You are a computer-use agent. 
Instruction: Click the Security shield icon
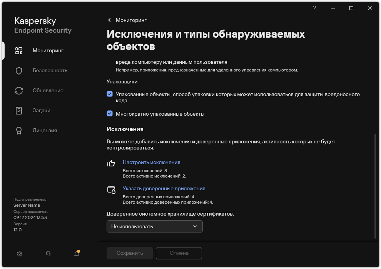tap(19, 71)
